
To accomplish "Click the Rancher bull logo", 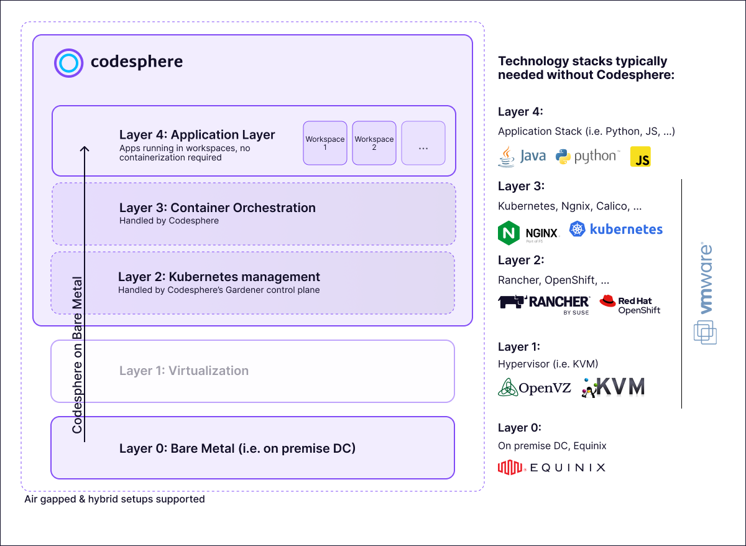I will click(x=512, y=302).
